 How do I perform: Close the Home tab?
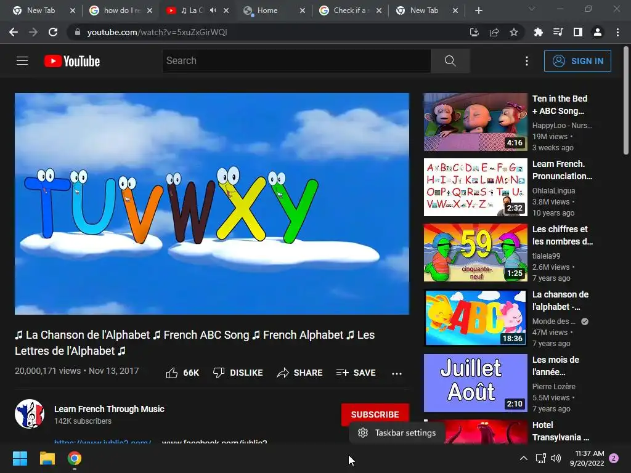click(303, 10)
